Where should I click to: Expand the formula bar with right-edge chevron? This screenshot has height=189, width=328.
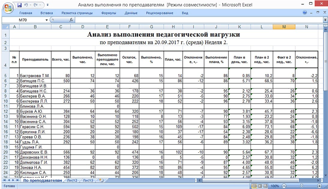[x=325, y=20]
